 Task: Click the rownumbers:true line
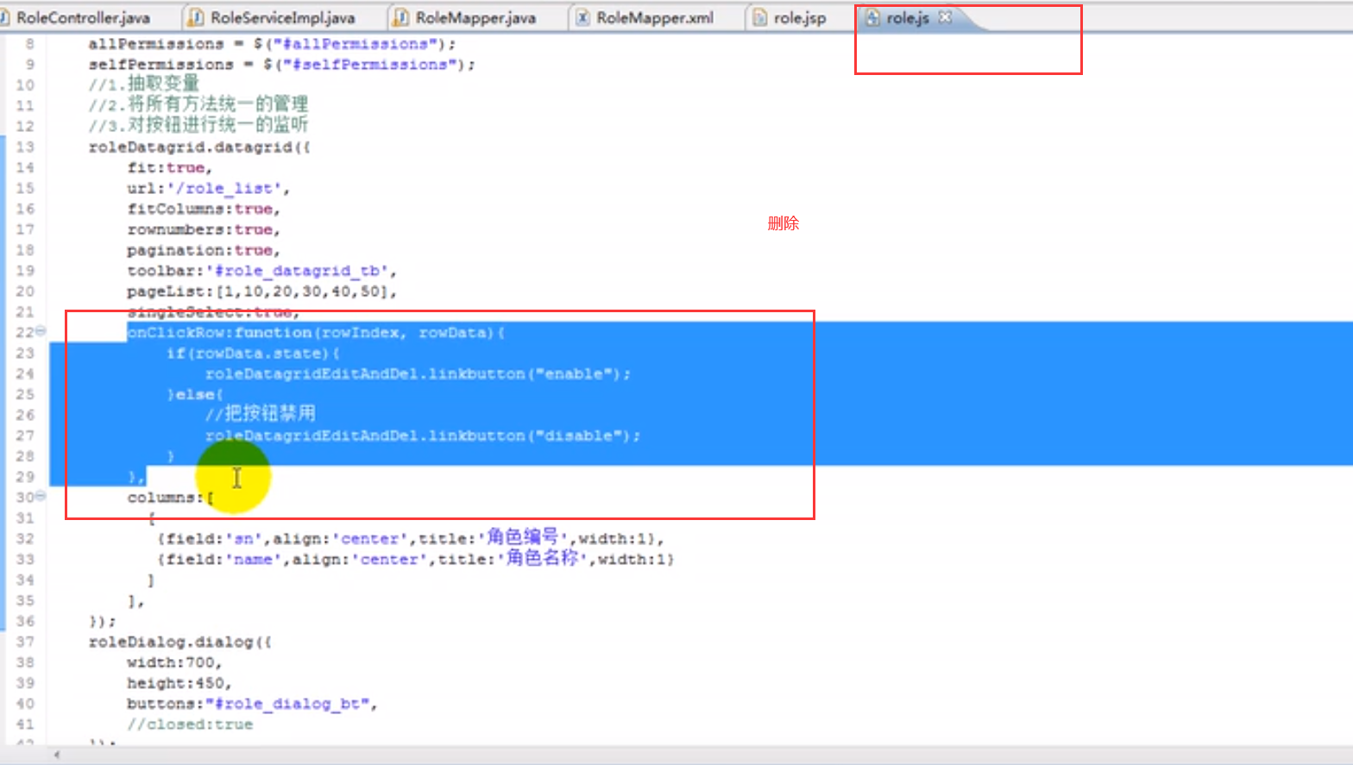(204, 229)
